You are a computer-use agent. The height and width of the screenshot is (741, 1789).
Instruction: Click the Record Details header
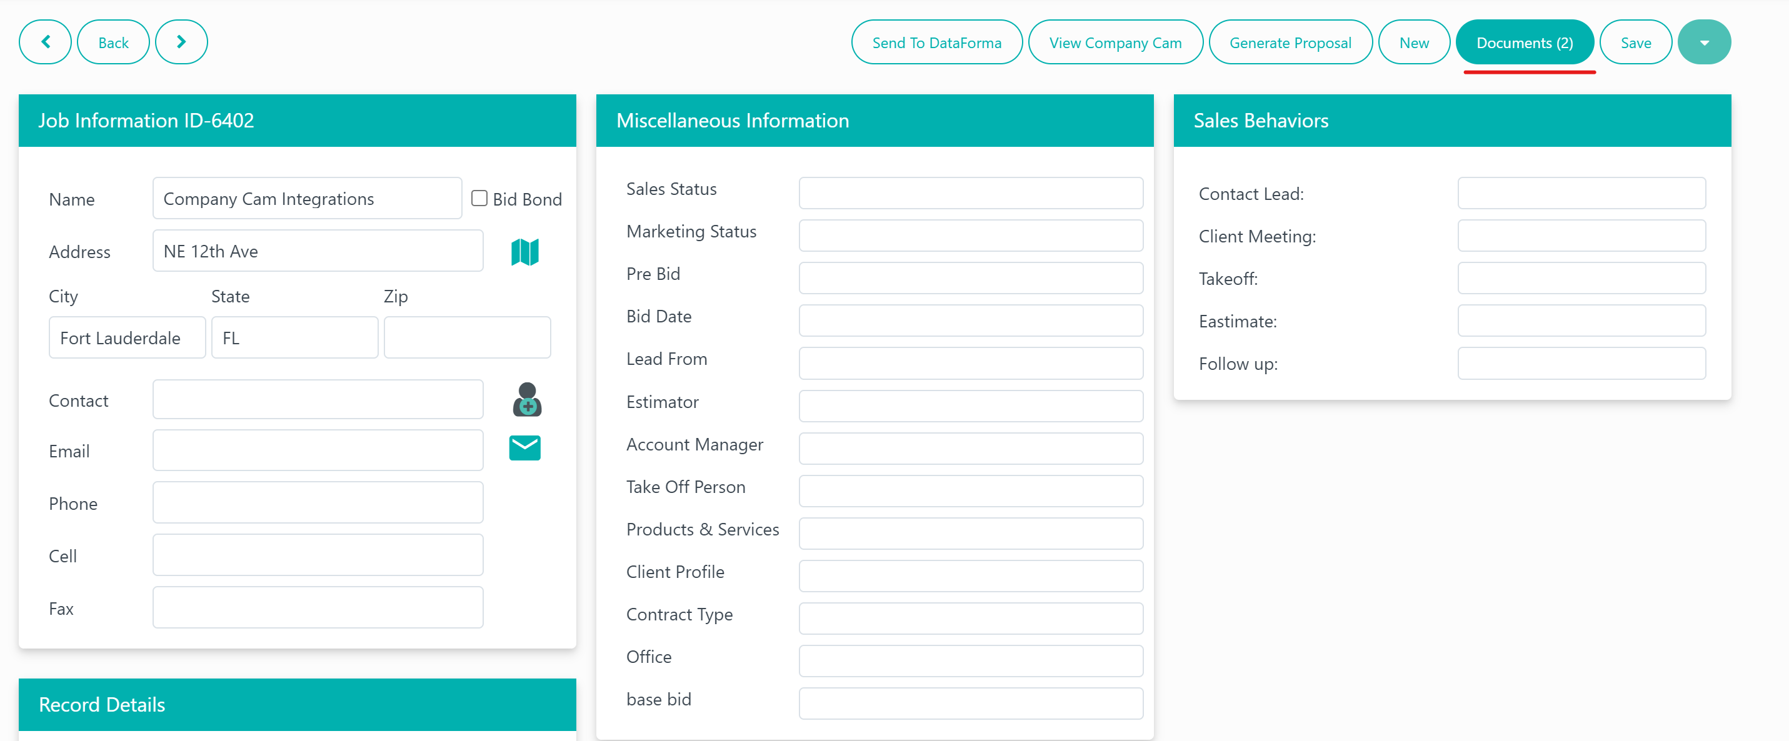pyautogui.click(x=298, y=705)
